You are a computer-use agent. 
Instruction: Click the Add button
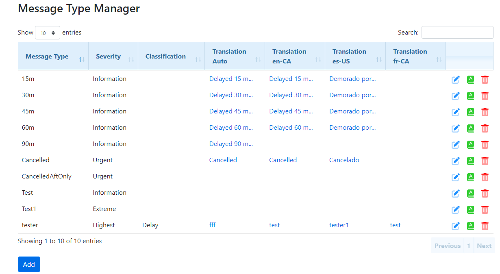[29, 264]
